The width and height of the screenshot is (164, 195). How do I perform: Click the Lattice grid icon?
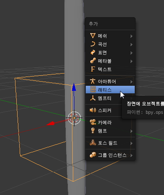pyautogui.click(x=93, y=90)
